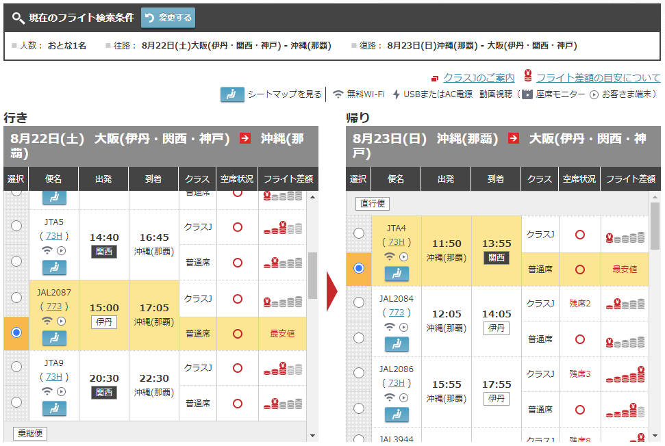Click video streaming icon for JAL2086
This screenshot has height=446, width=665.
(404, 397)
